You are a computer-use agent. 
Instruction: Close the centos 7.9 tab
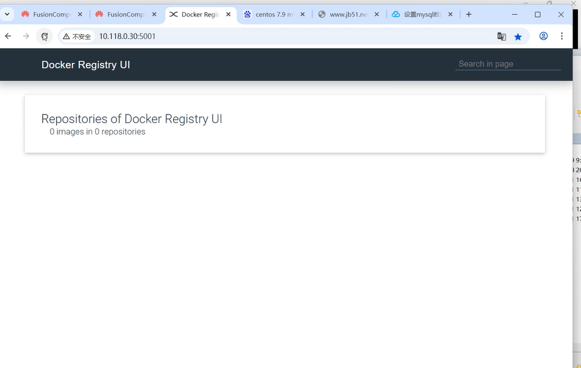[303, 15]
